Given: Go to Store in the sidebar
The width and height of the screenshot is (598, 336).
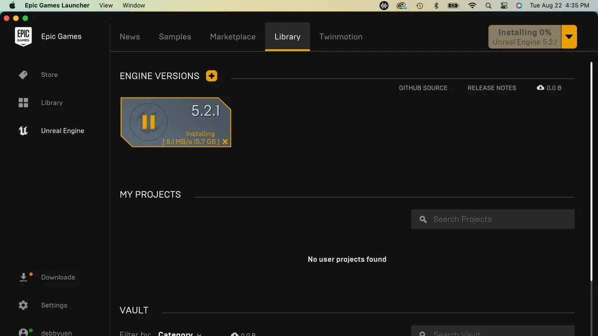Looking at the screenshot, I should click(x=49, y=75).
